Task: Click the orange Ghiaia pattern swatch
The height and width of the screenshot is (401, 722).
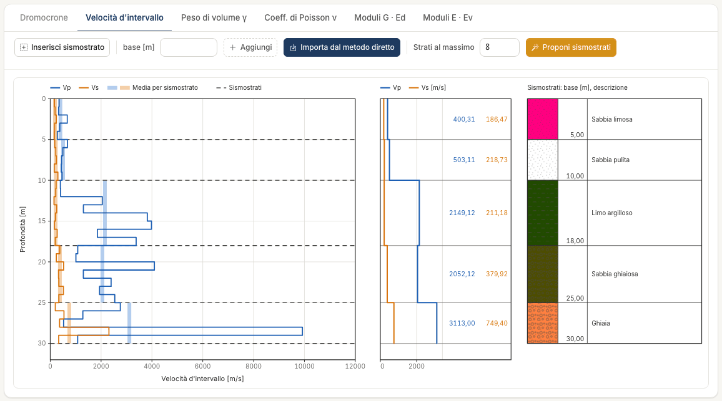Action: click(x=542, y=323)
